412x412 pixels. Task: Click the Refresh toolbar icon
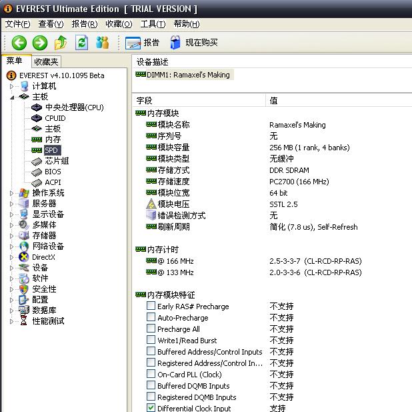click(x=81, y=43)
